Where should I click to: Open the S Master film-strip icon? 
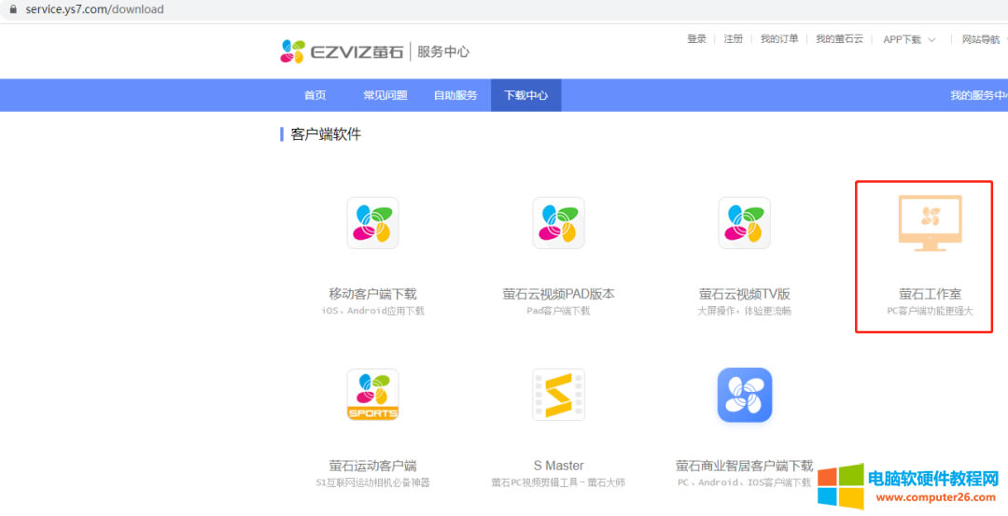[x=559, y=395]
